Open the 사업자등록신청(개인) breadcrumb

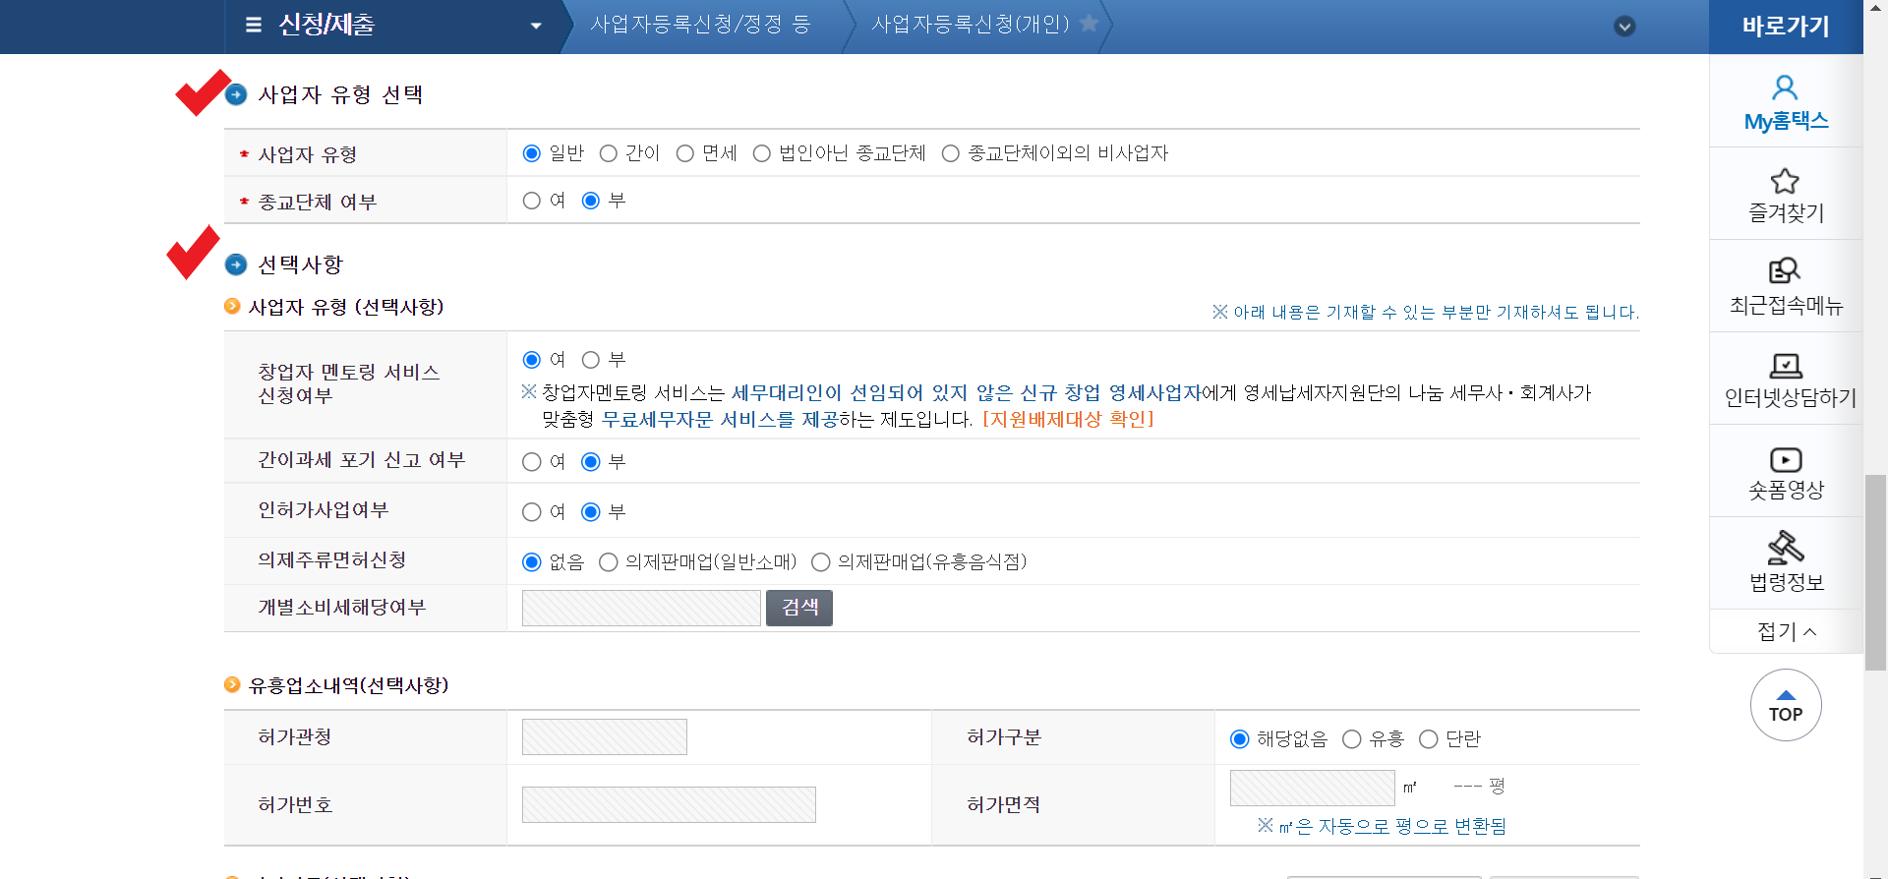[970, 24]
